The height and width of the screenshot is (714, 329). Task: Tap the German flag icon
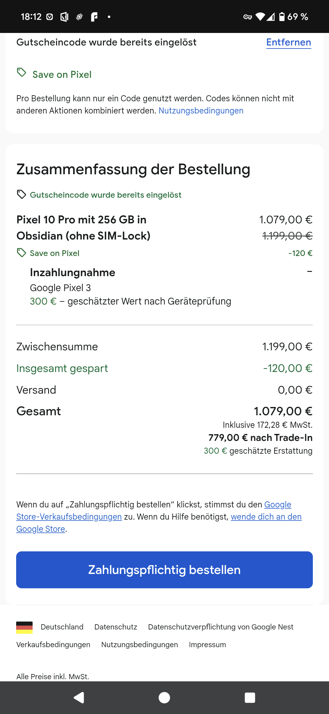click(24, 627)
